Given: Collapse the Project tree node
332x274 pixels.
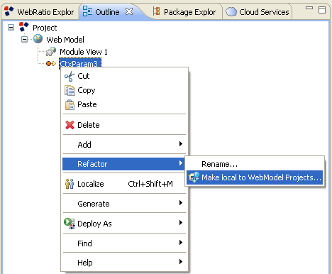Looking at the screenshot, I should pyautogui.click(x=11, y=28).
